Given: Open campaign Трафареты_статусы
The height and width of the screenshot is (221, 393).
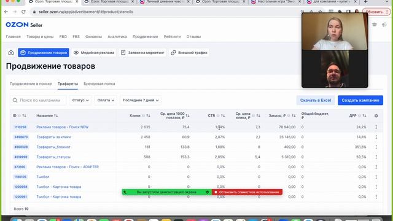Looking at the screenshot, I should coord(53,157).
